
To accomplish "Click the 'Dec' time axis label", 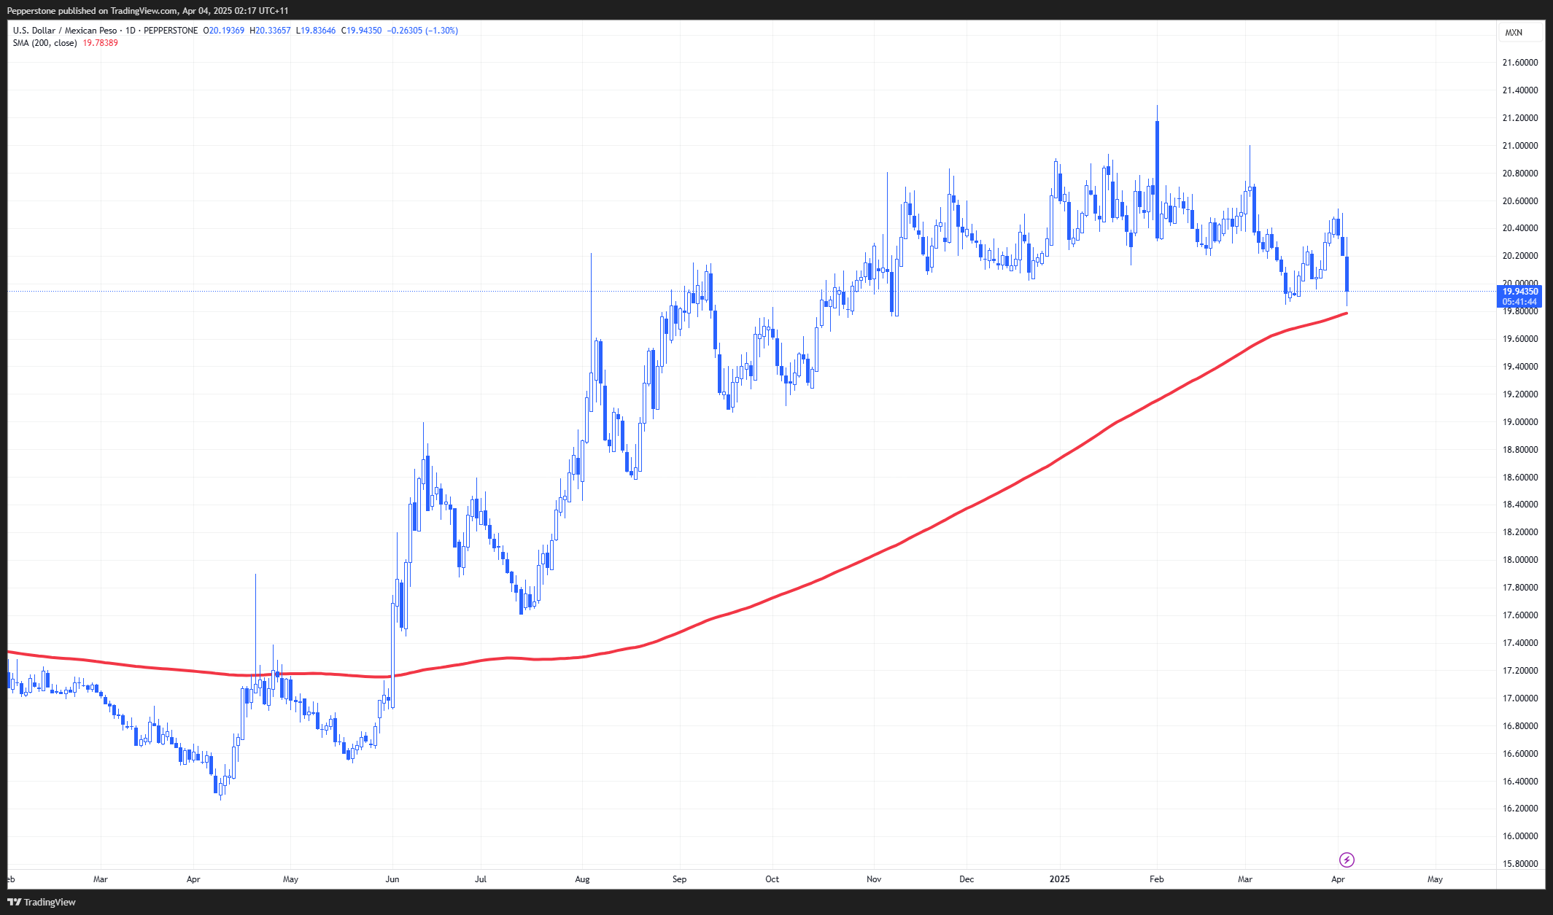I will [x=967, y=879].
